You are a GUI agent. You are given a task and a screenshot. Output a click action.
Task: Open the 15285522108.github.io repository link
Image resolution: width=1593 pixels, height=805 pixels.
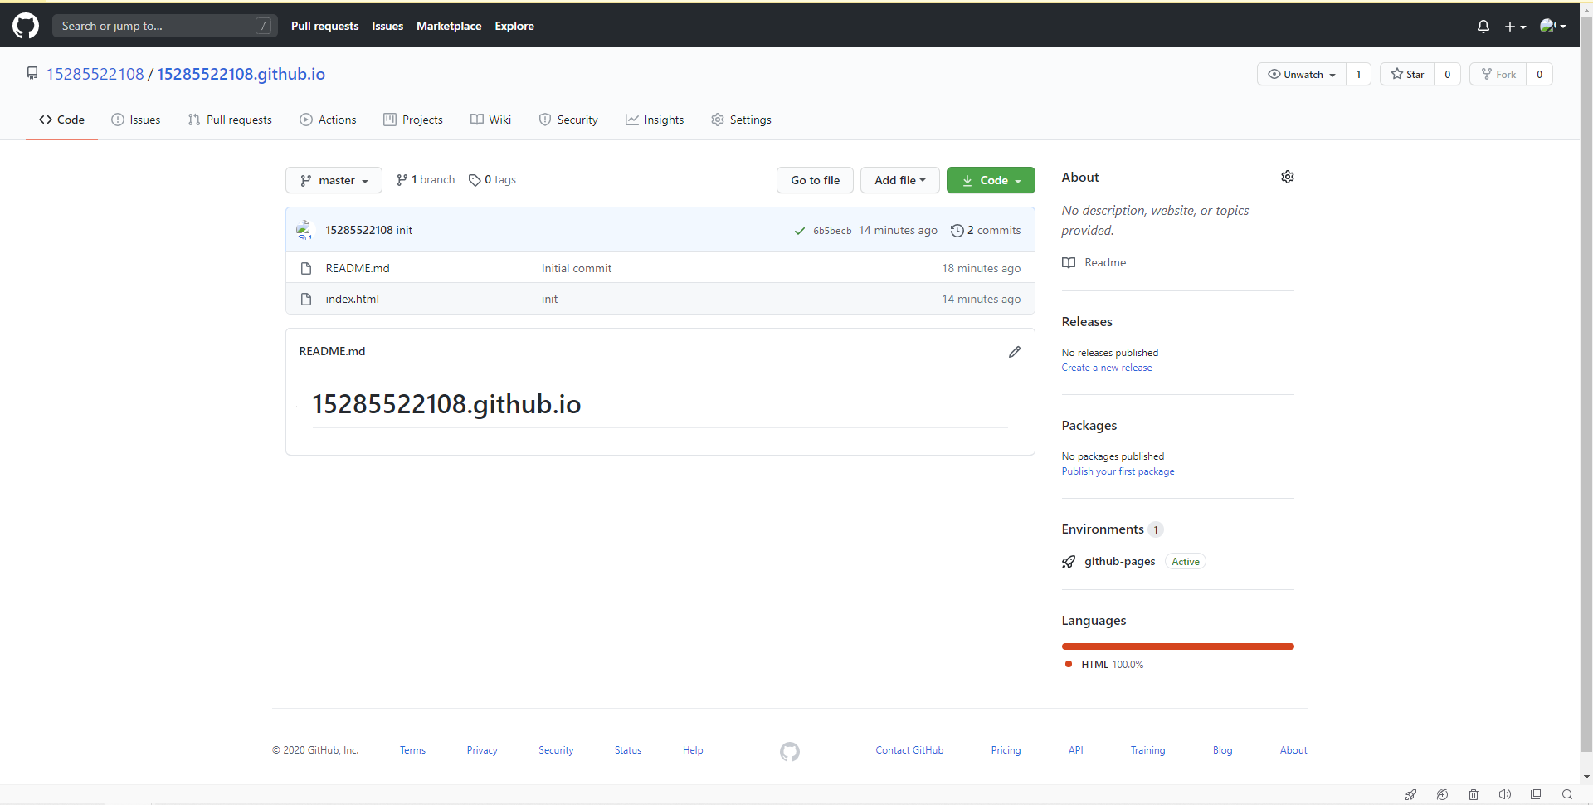coord(241,74)
